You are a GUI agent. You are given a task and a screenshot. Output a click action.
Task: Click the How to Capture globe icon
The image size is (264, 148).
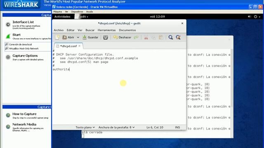pyautogui.click(x=8, y=115)
